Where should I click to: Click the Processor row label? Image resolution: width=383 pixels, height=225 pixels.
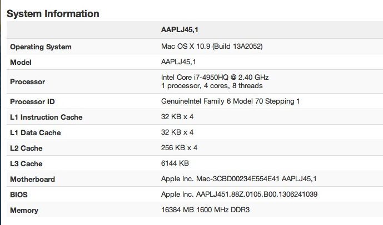(28, 81)
